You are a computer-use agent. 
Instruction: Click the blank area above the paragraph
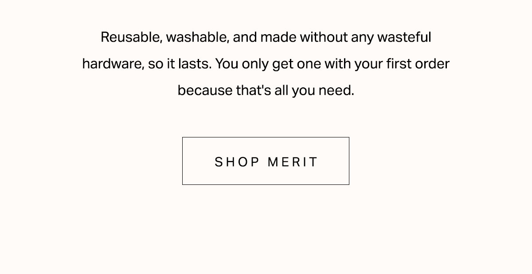pyautogui.click(x=266, y=13)
